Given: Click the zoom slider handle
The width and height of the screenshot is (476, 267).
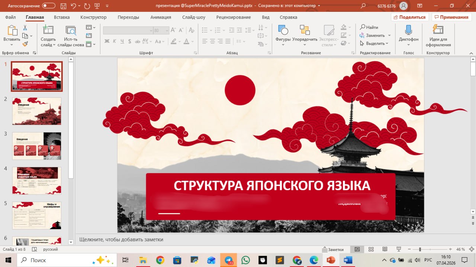Looking at the screenshot, I should 420,249.
